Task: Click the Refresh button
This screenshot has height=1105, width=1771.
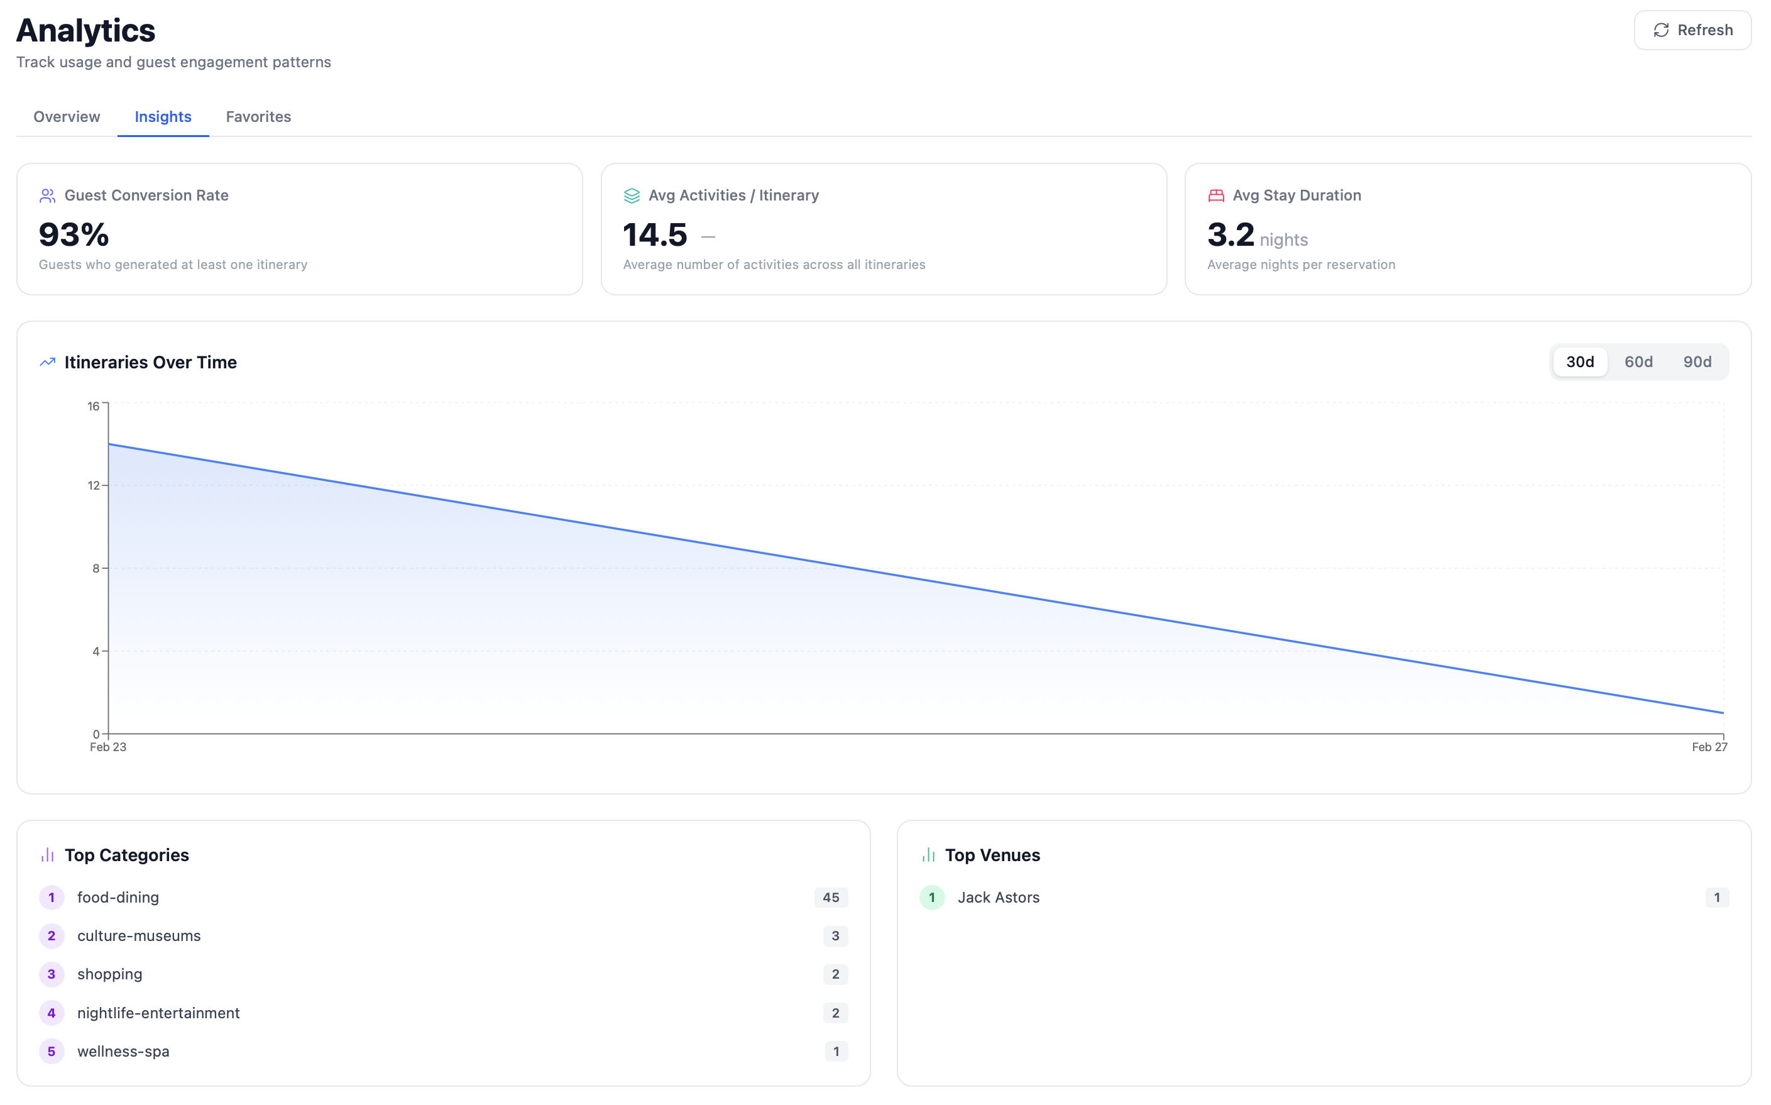Action: pos(1692,30)
